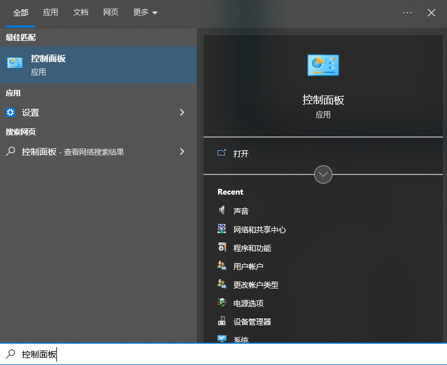The image size is (447, 365).
Task: Click the speaker icon for 声音
Action: click(x=222, y=210)
